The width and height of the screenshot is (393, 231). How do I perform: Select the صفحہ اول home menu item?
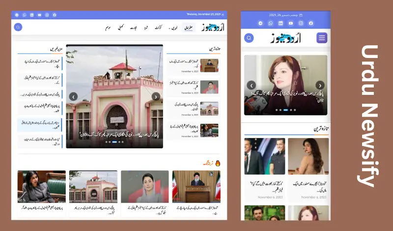click(x=189, y=28)
